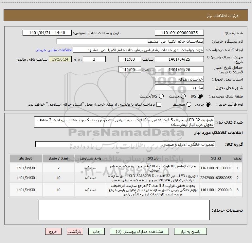The image size is (252, 243).
Task: Click the requester field جواد جوانبخت
Action: pos(138,50)
